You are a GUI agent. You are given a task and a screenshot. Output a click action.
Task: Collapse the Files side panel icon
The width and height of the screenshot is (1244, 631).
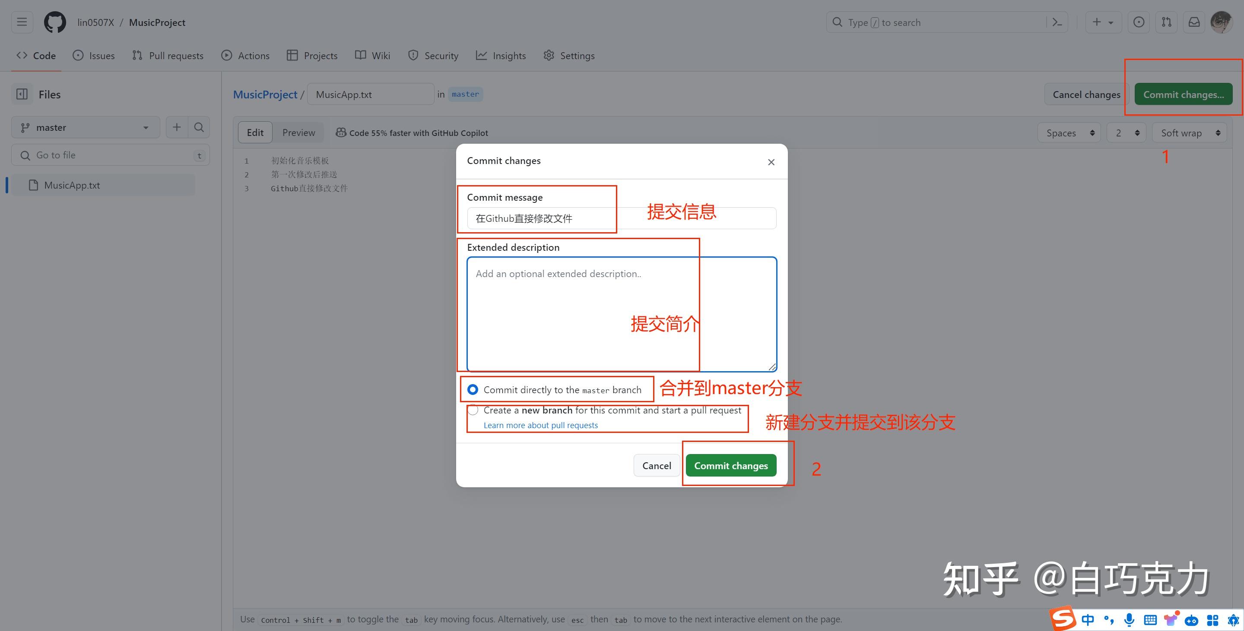(22, 94)
